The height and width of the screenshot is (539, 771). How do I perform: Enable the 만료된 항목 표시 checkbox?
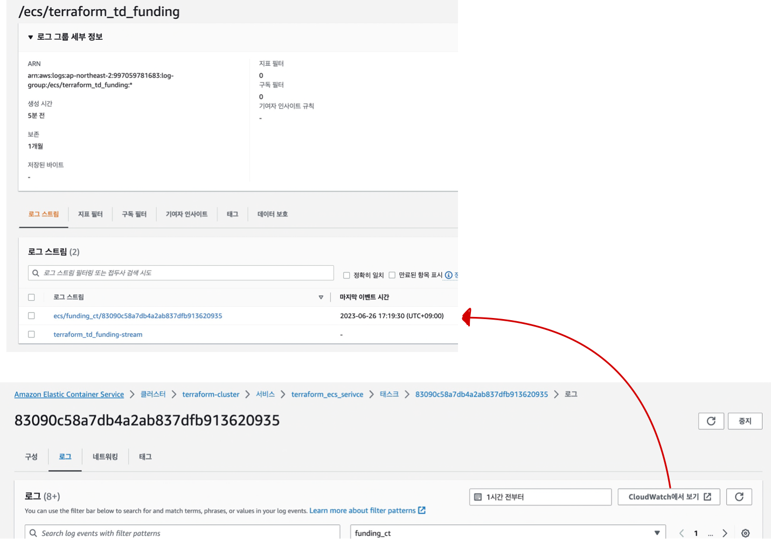392,275
